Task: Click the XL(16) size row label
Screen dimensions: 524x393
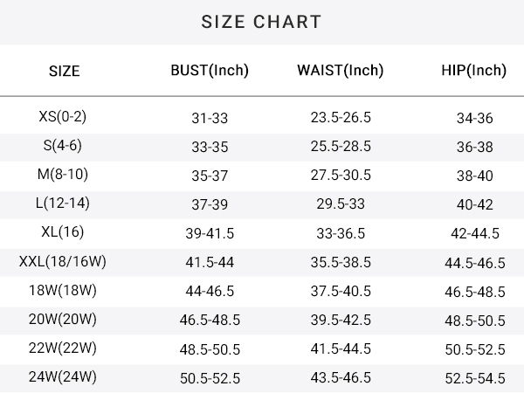Action: tap(63, 231)
